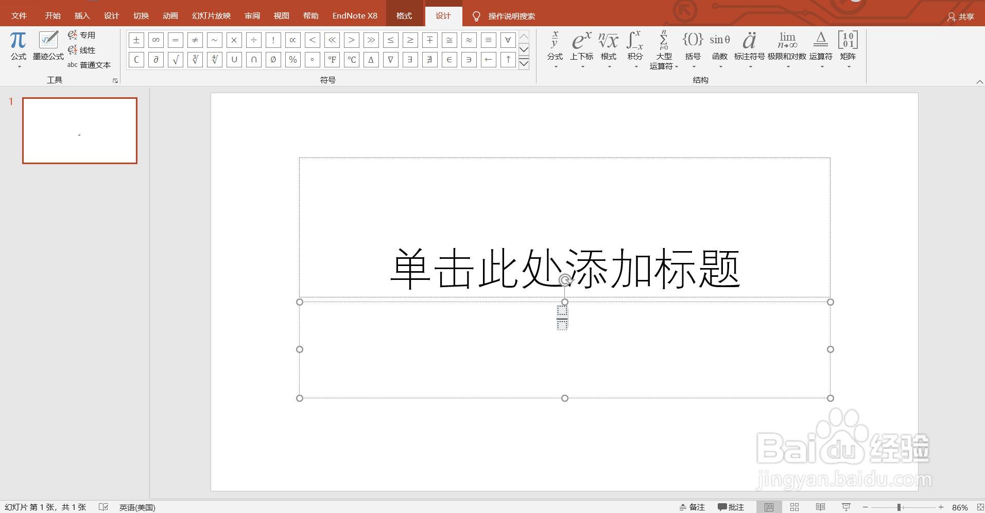Open Tools group dialog launcher
The width and height of the screenshot is (985, 513).
point(115,81)
